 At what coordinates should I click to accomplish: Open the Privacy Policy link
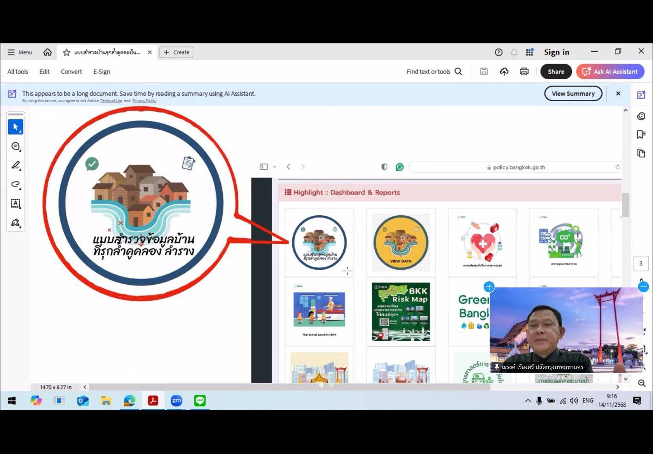coord(144,101)
